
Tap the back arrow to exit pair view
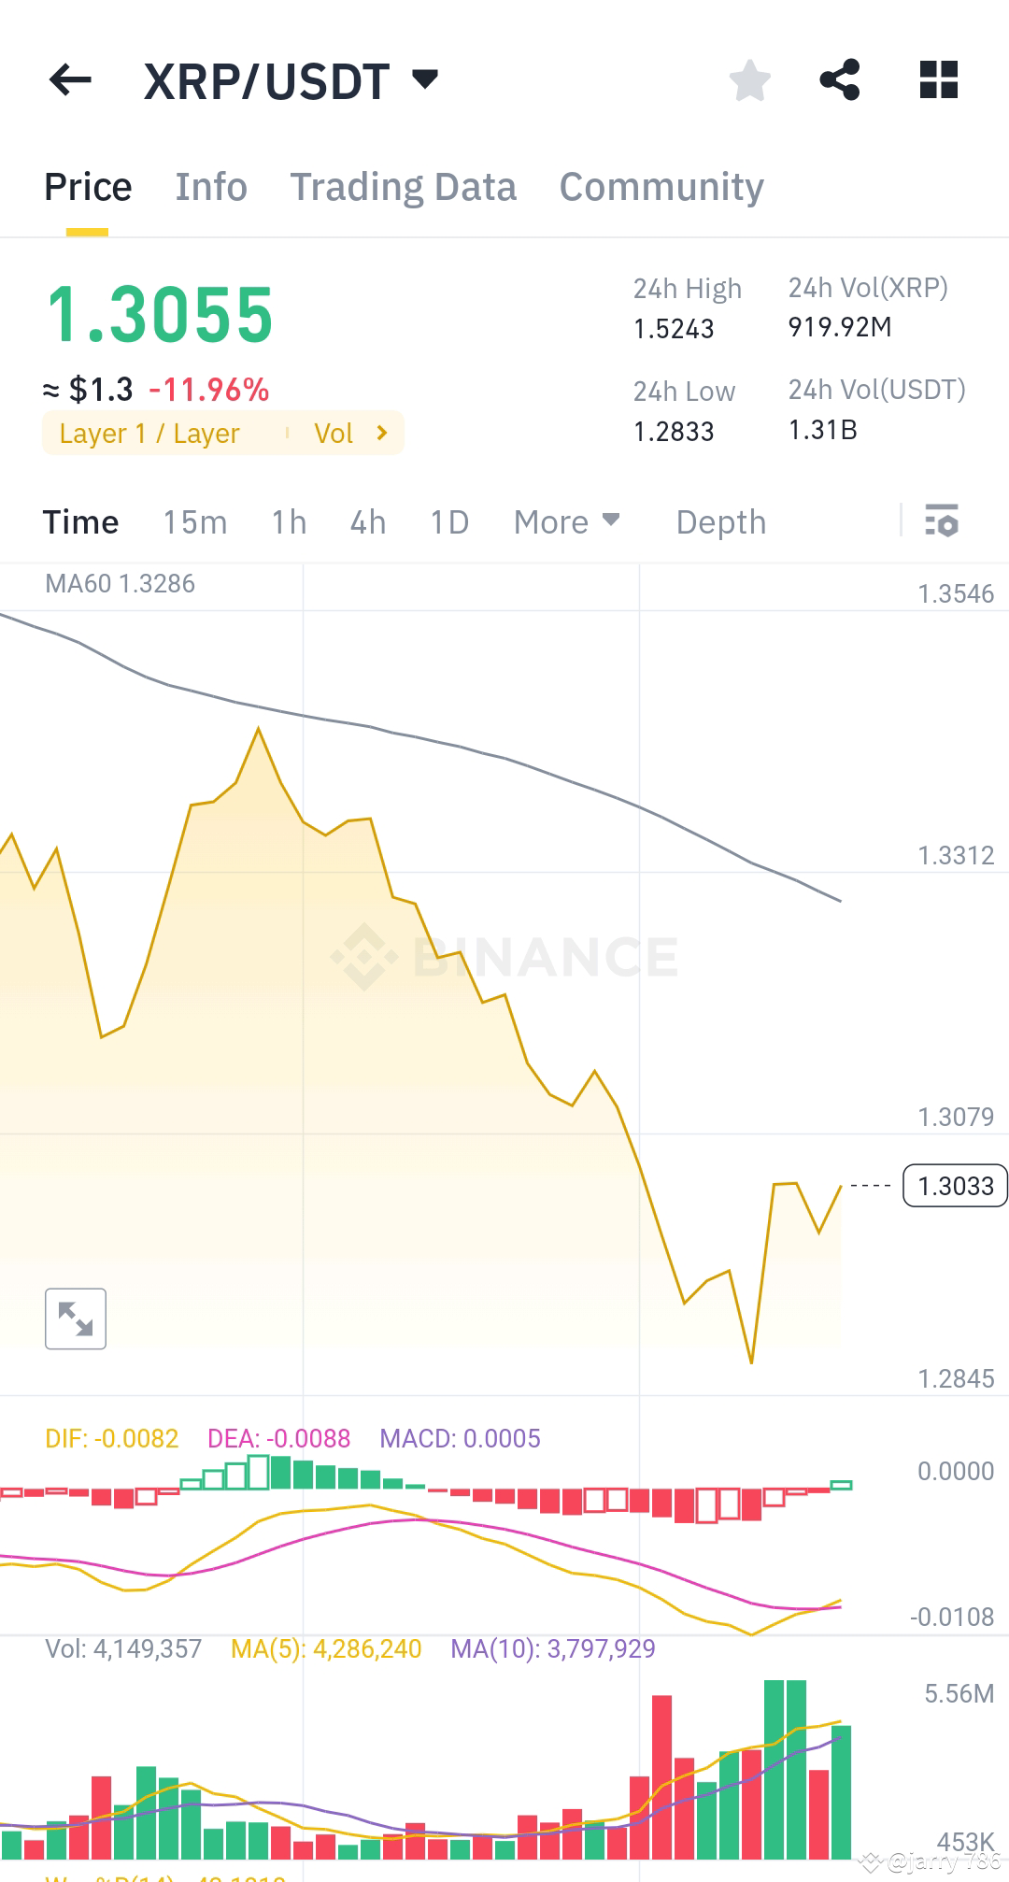click(x=70, y=80)
